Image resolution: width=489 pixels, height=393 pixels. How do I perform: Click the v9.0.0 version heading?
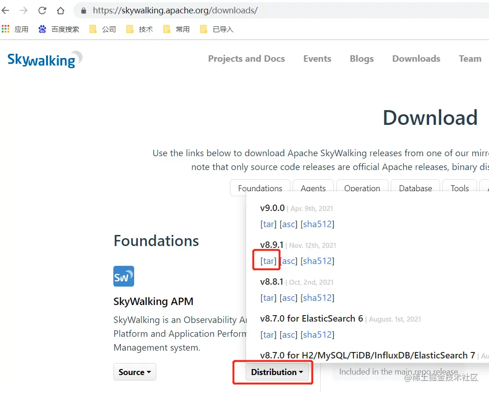point(272,208)
